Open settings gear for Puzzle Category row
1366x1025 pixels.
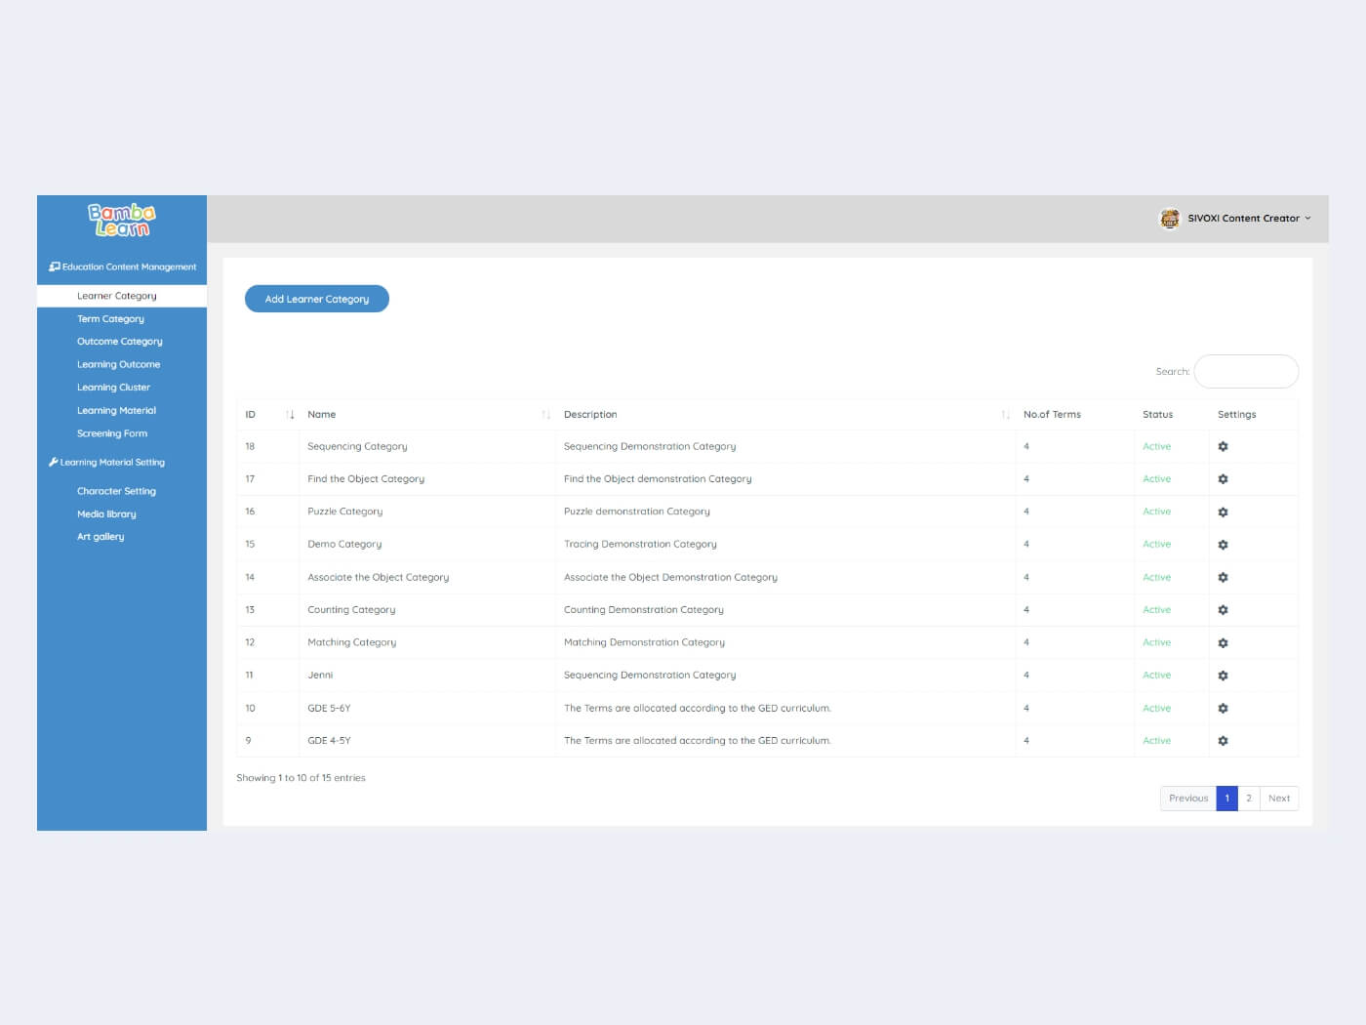[1223, 512]
